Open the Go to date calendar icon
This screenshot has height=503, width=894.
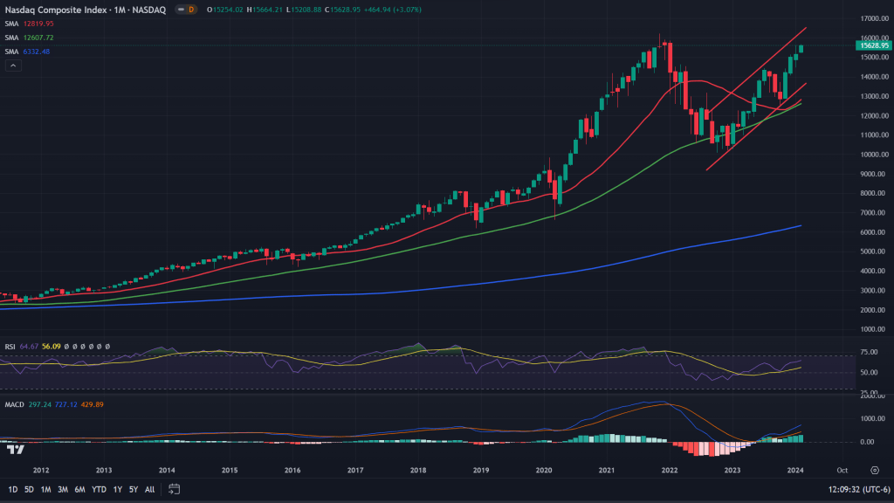click(x=175, y=489)
